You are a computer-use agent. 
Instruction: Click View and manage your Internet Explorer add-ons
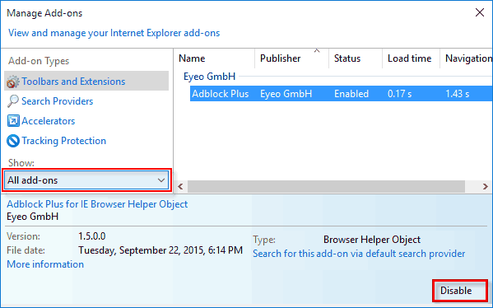[114, 33]
